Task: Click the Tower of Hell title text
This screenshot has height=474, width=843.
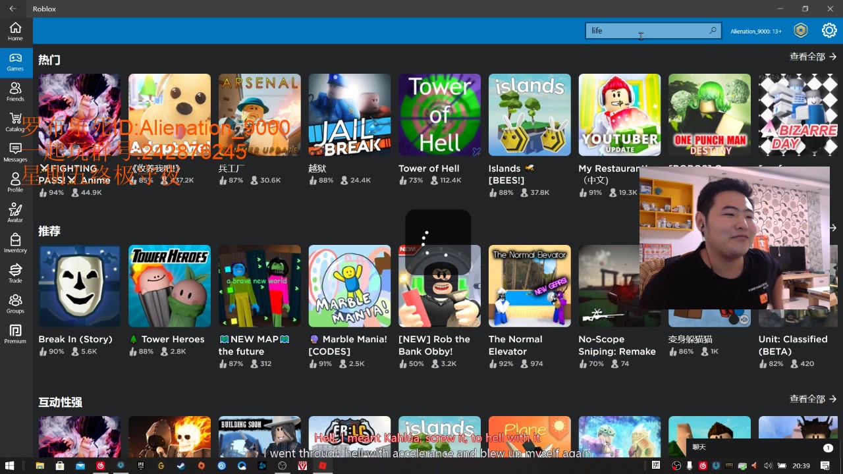Action: tap(429, 169)
